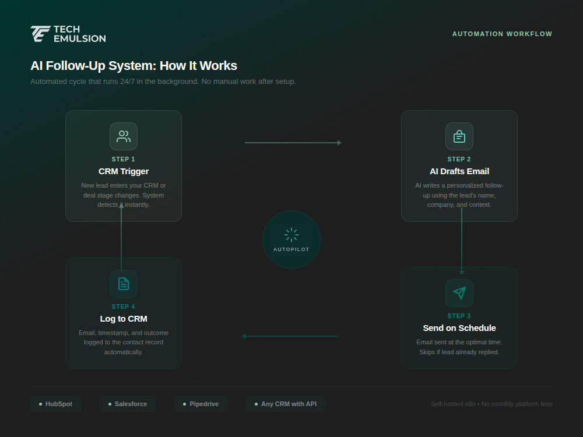Click the CRM Trigger heading

[124, 171]
